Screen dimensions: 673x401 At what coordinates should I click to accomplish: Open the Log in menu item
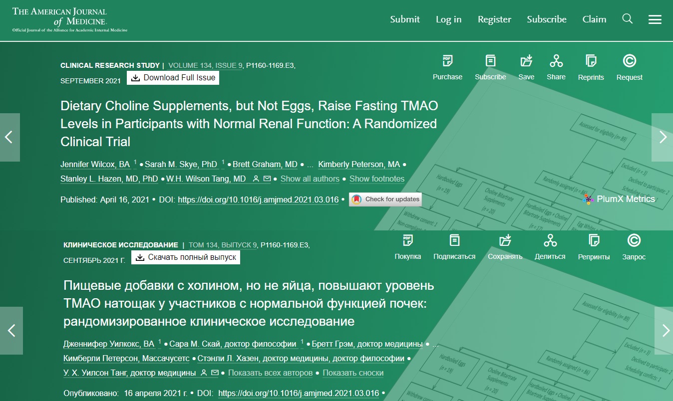(448, 19)
